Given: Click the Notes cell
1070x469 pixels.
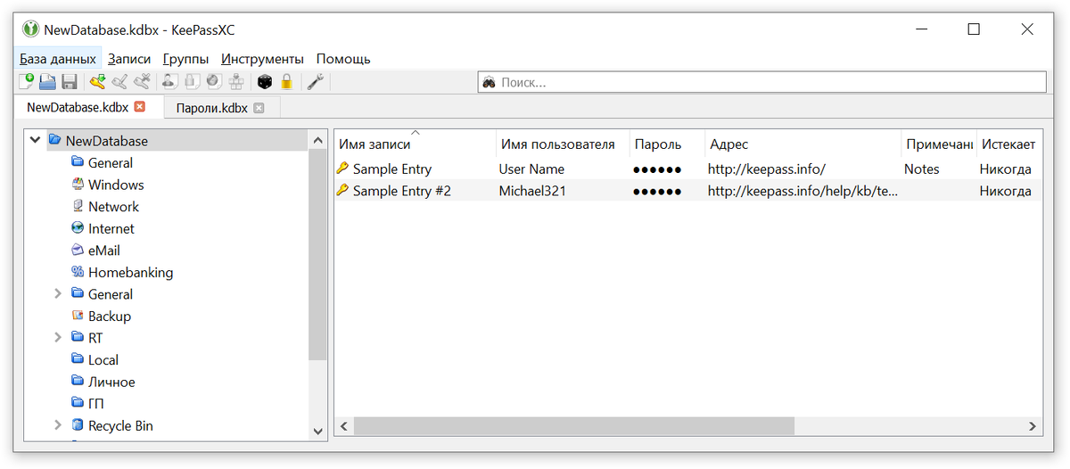Looking at the screenshot, I should pyautogui.click(x=922, y=169).
